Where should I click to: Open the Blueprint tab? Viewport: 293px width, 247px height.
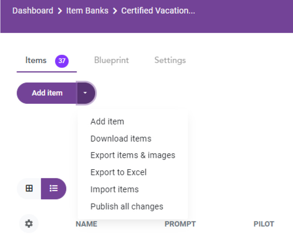[112, 60]
